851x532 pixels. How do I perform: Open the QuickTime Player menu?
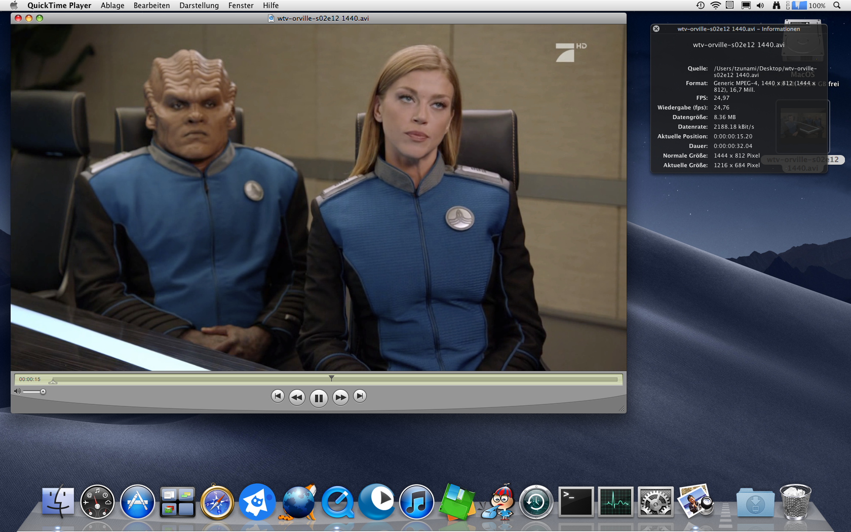click(x=59, y=6)
